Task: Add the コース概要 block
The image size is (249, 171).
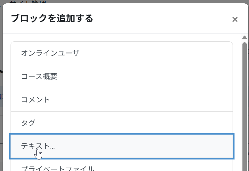Action: pyautogui.click(x=122, y=76)
